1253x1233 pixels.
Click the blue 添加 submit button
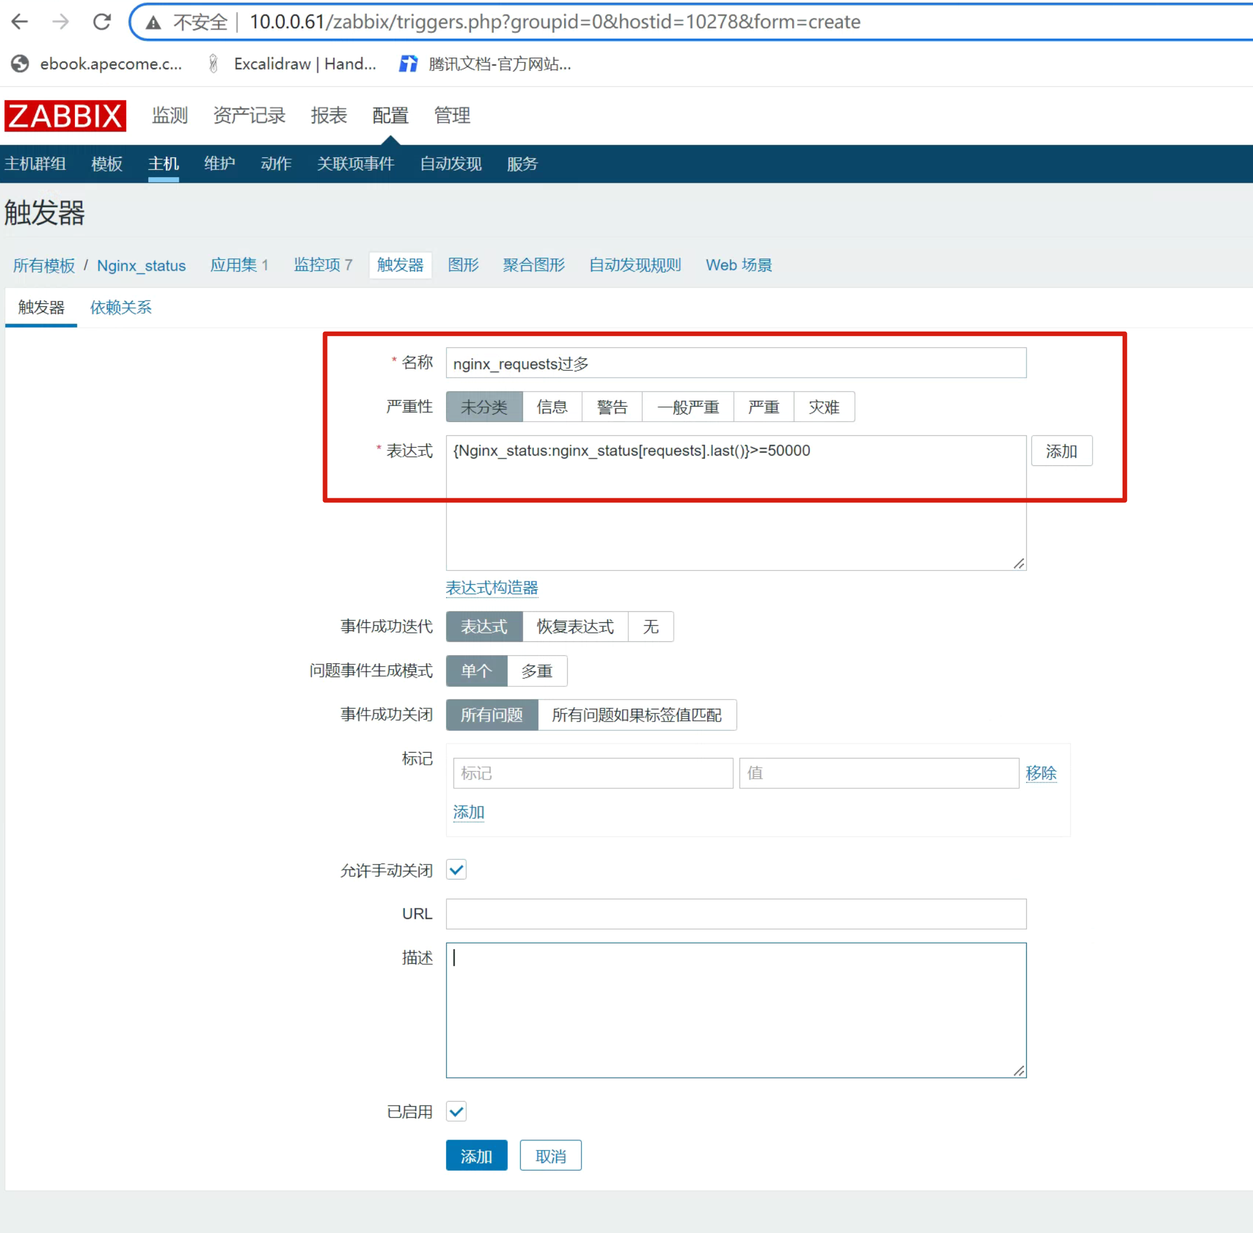pyautogui.click(x=476, y=1156)
